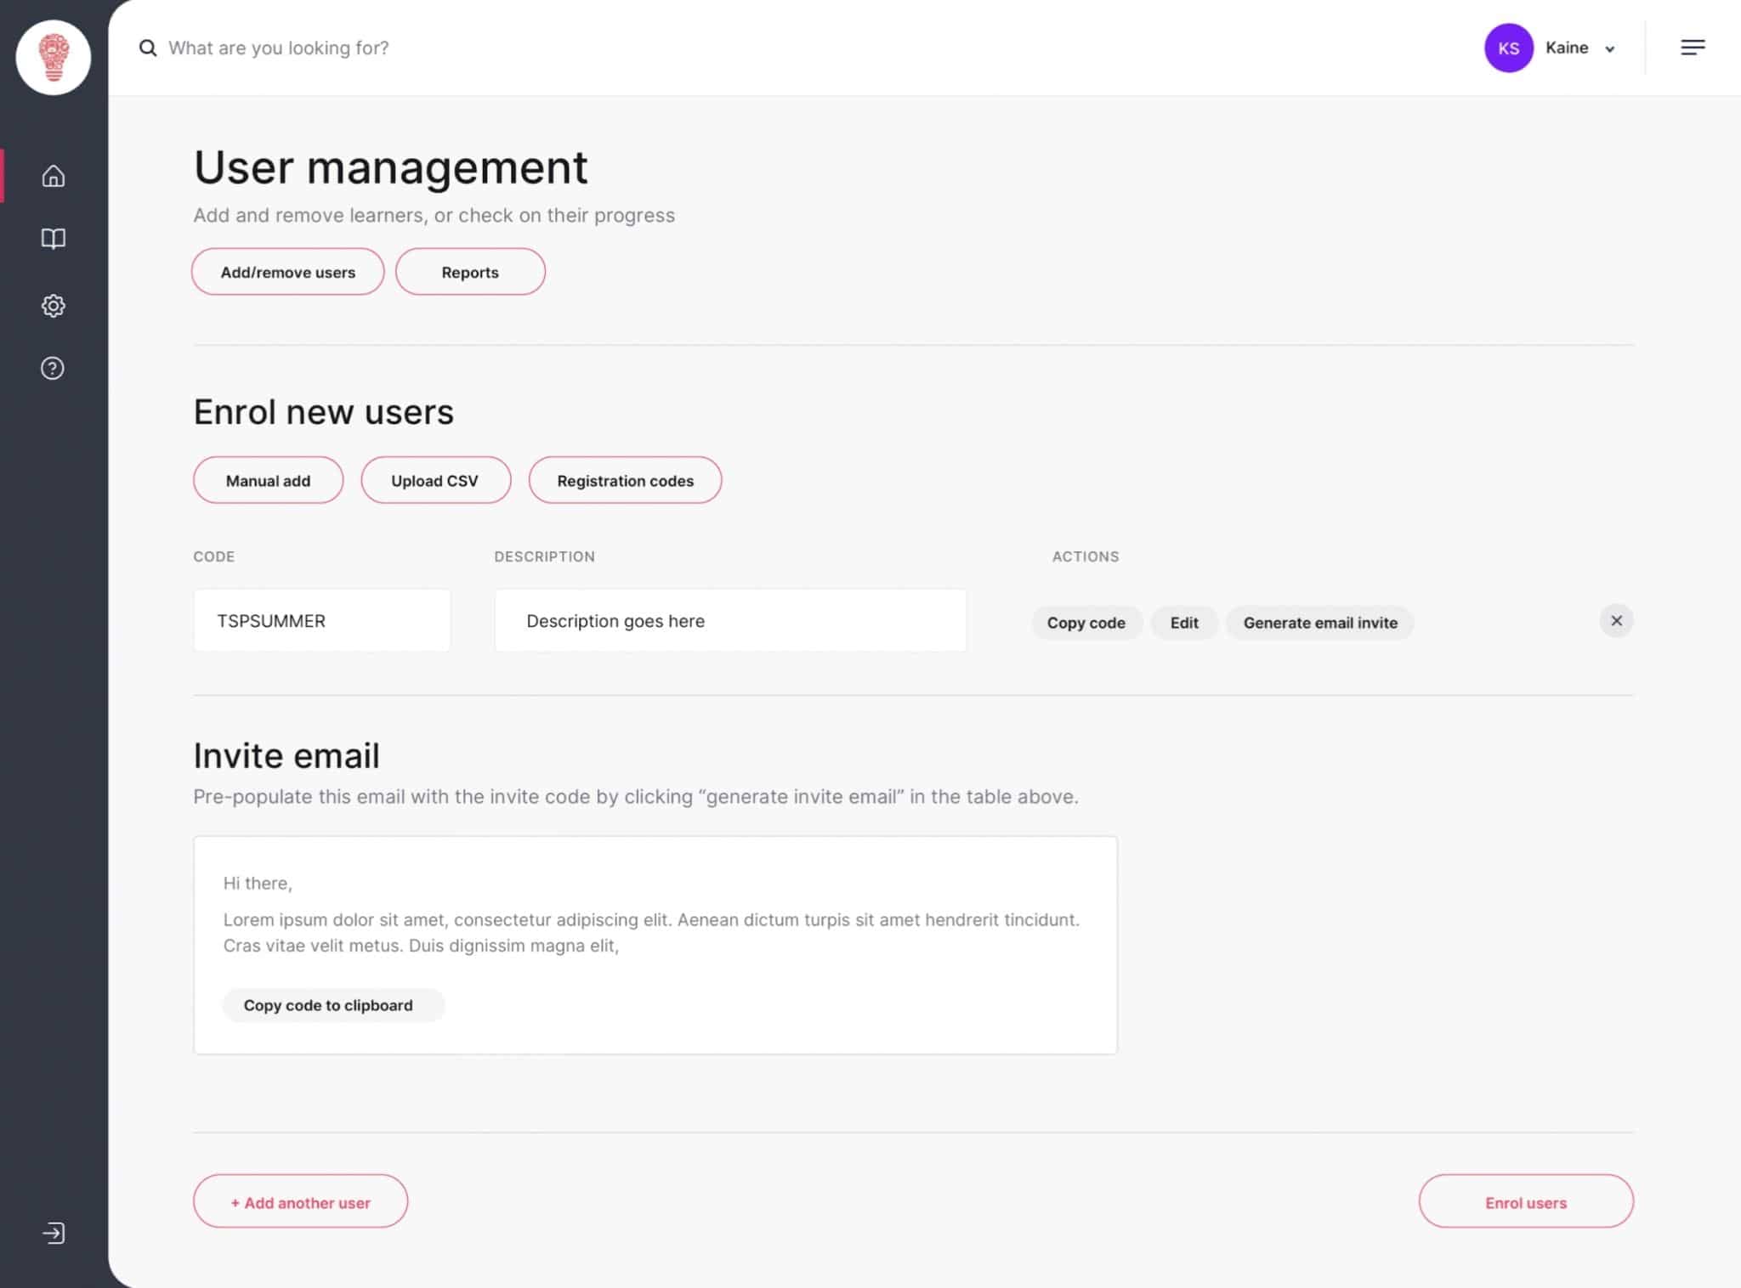Screen dimensions: 1741x1288
Task: Click the Enrol users button
Action: (1526, 1201)
